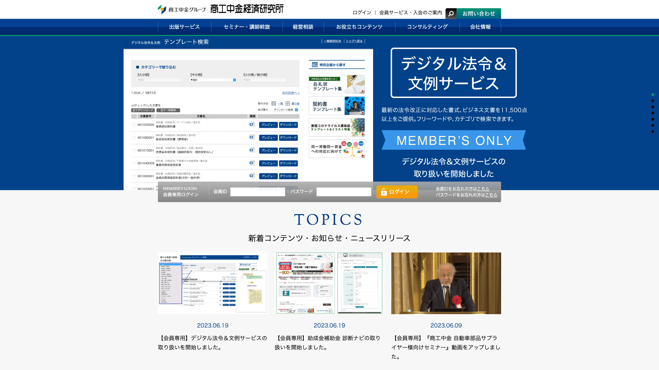Jump to the sixth slide indicator dot

point(653,125)
